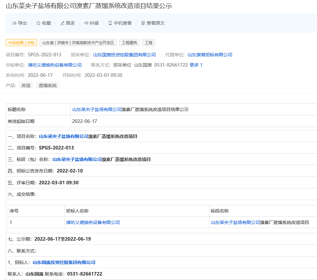
Task: Open 山东菜央子盐场有限公司 link in 标题名称 row
Action: click(x=97, y=109)
